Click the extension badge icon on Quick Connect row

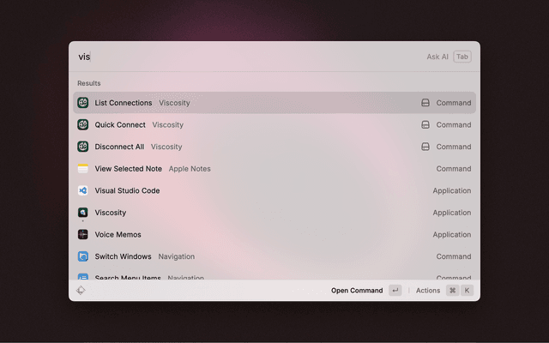(x=425, y=124)
